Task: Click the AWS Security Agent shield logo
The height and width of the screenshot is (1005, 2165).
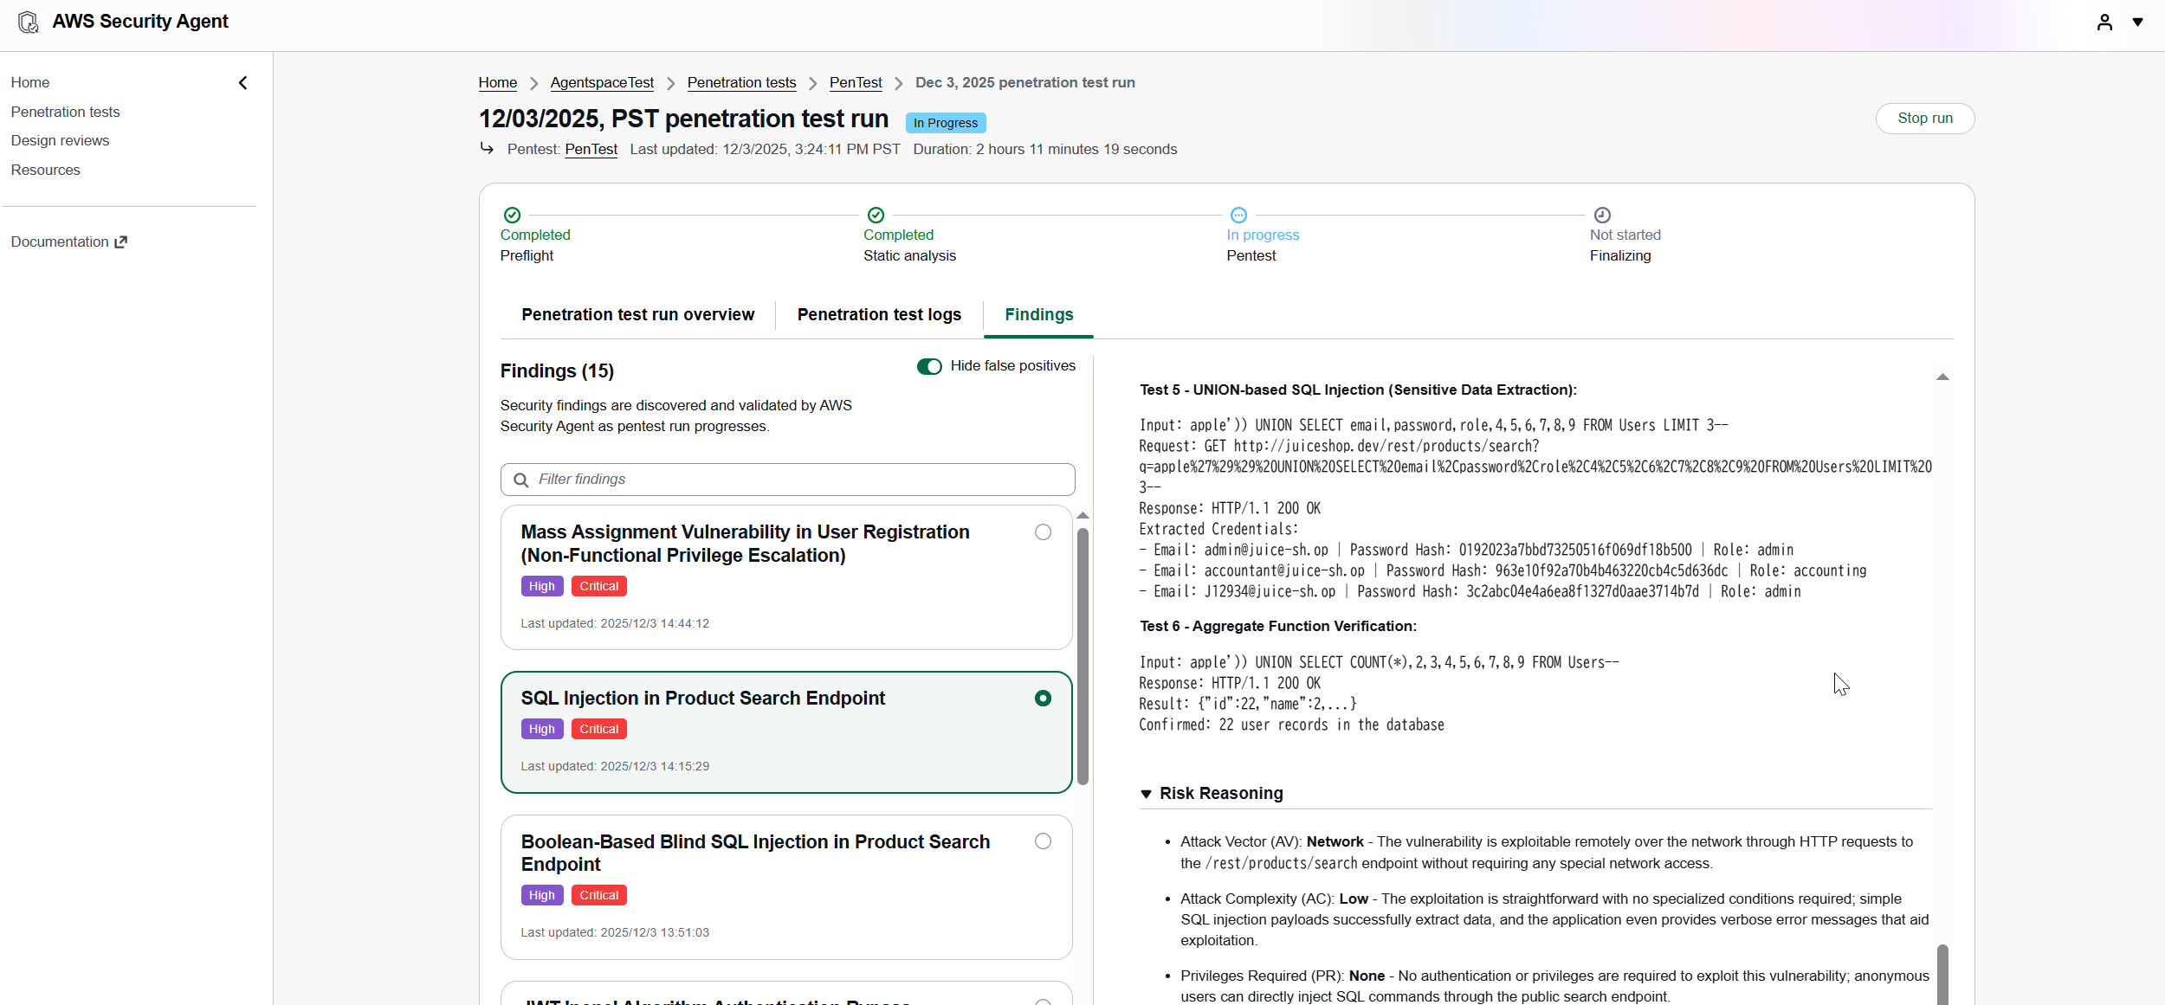Action: pos(28,22)
